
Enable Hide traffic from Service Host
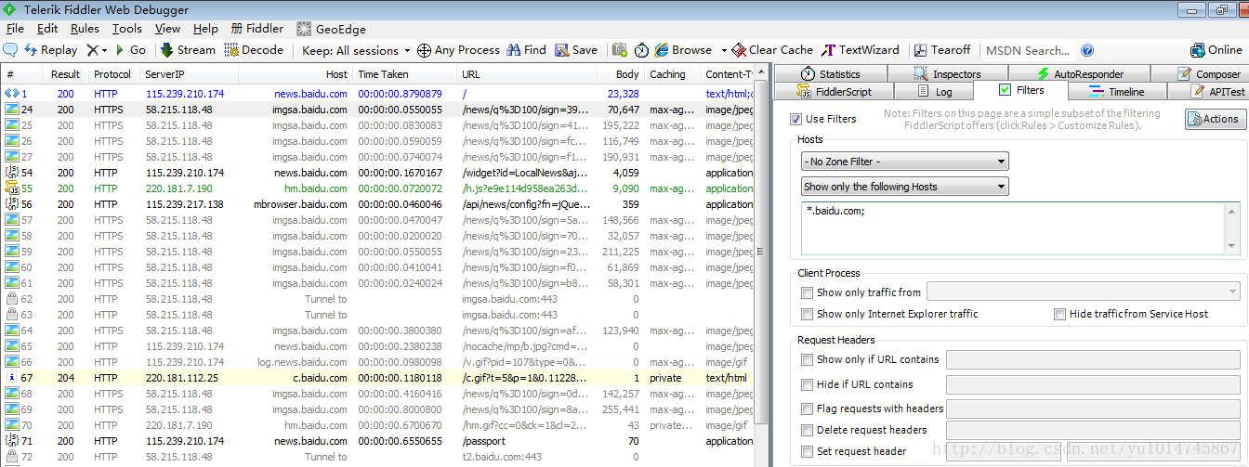(1059, 315)
